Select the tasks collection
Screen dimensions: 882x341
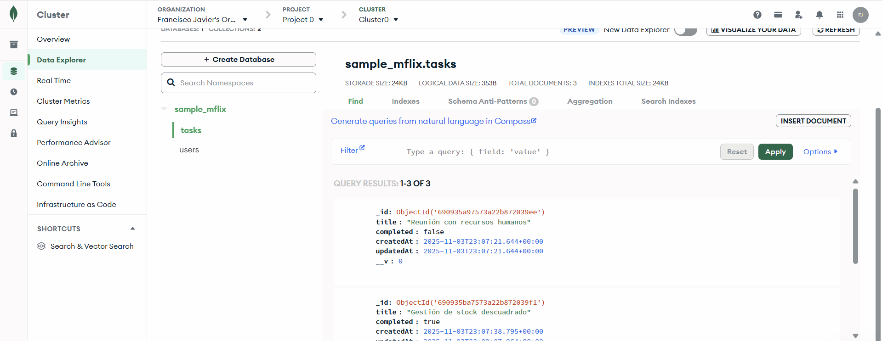tap(191, 130)
